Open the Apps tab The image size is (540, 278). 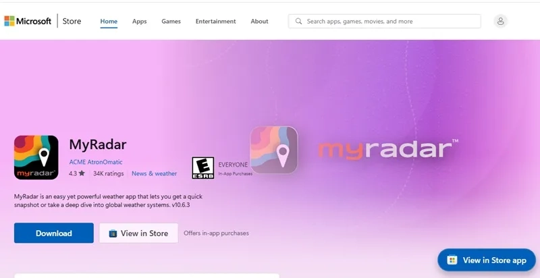point(139,22)
